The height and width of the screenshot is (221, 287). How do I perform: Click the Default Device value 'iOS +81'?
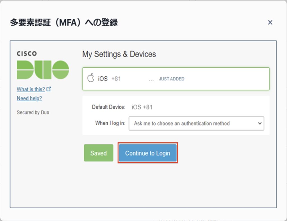pos(142,107)
